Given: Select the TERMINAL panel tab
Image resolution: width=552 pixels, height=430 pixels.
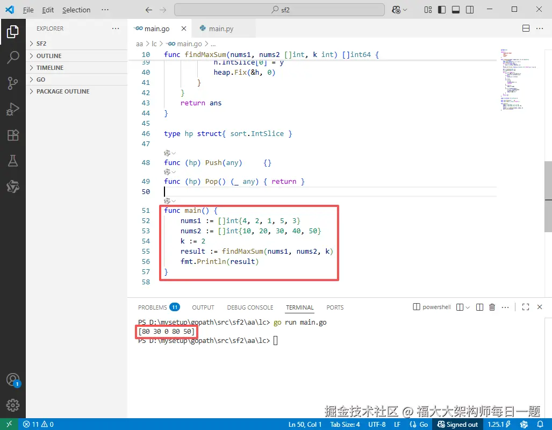Looking at the screenshot, I should click(x=299, y=307).
